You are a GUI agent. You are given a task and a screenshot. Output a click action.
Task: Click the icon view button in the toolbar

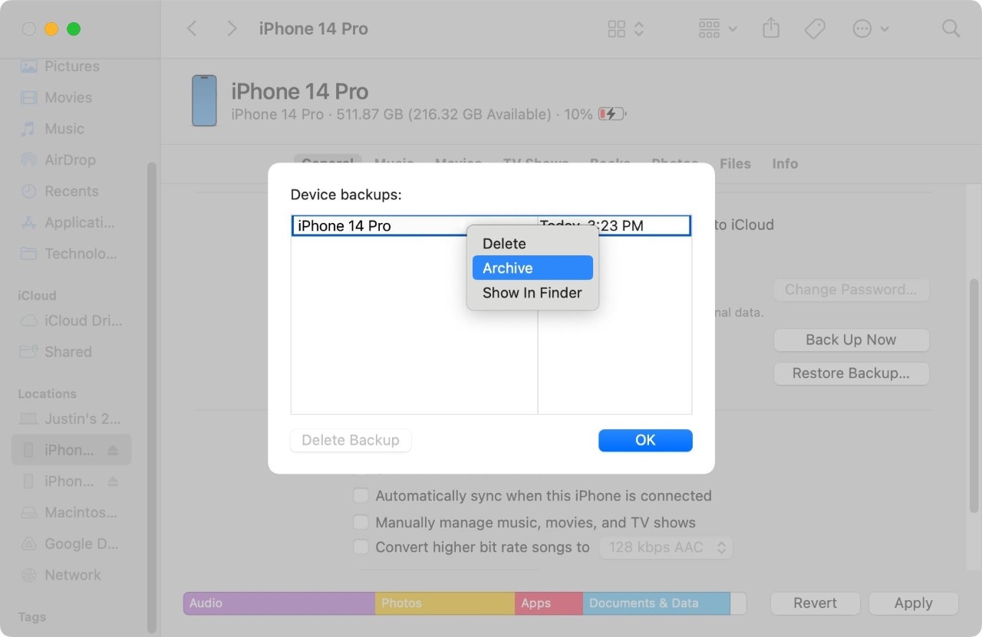(x=618, y=28)
